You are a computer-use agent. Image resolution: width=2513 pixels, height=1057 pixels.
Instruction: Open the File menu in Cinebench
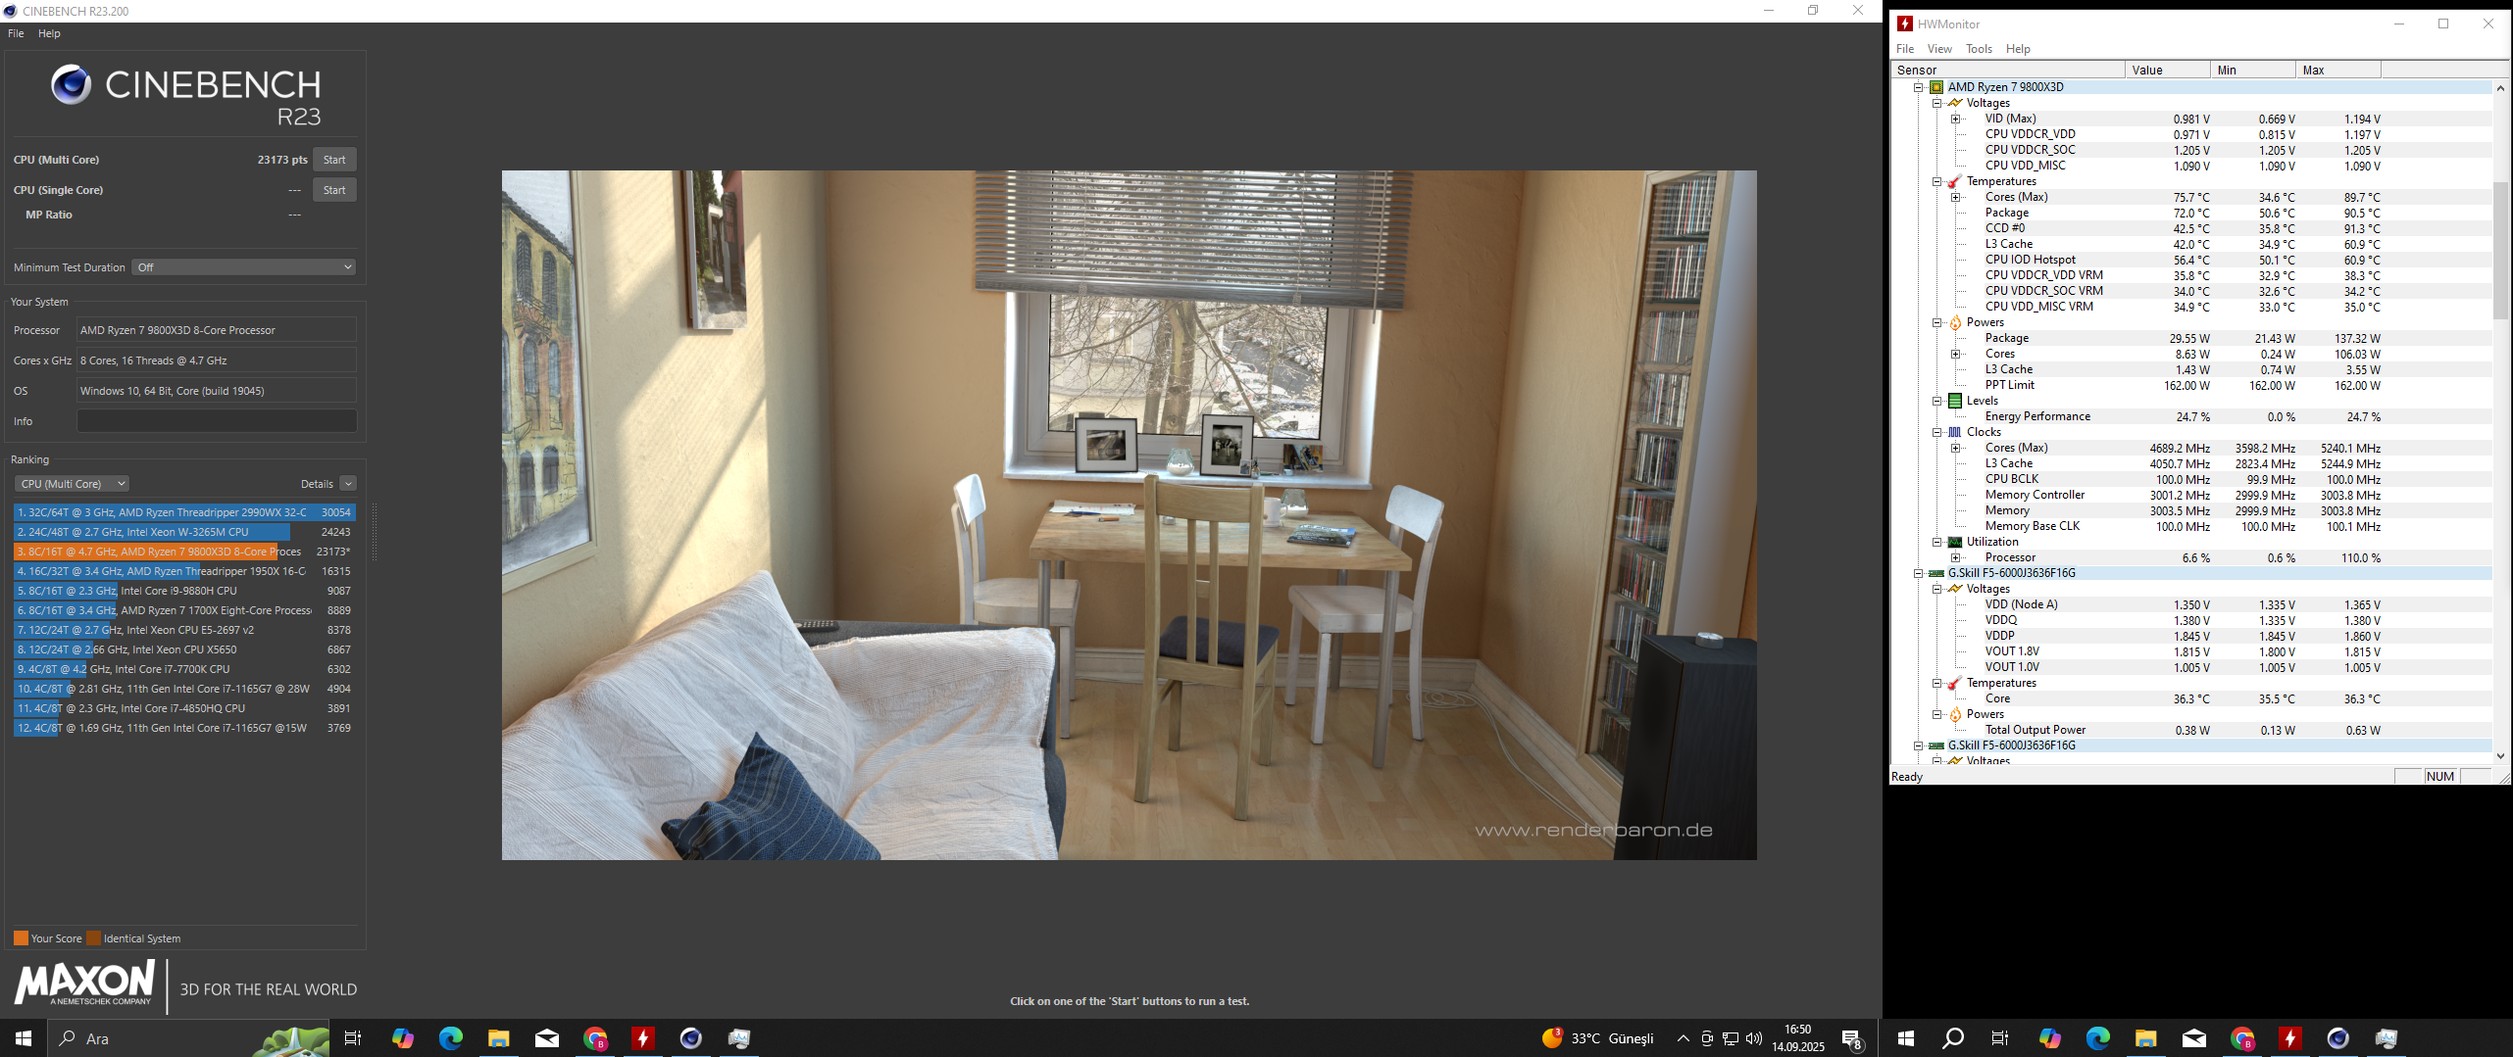pos(16,33)
